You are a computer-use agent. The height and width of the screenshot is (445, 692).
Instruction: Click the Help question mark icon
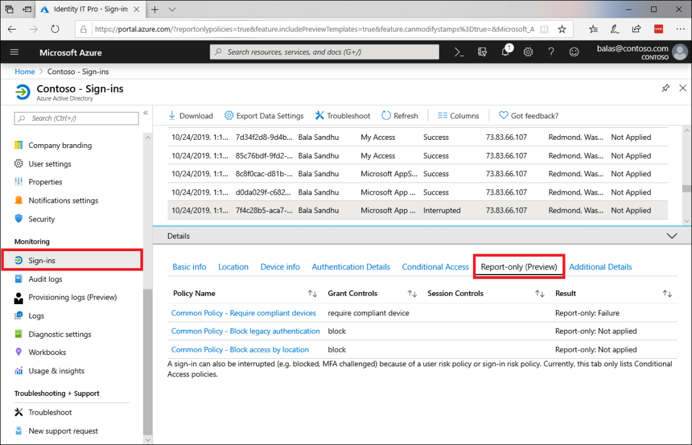coord(551,52)
